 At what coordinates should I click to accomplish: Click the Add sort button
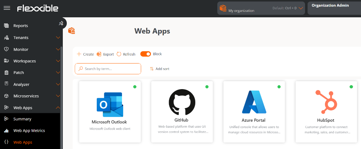pyautogui.click(x=160, y=69)
